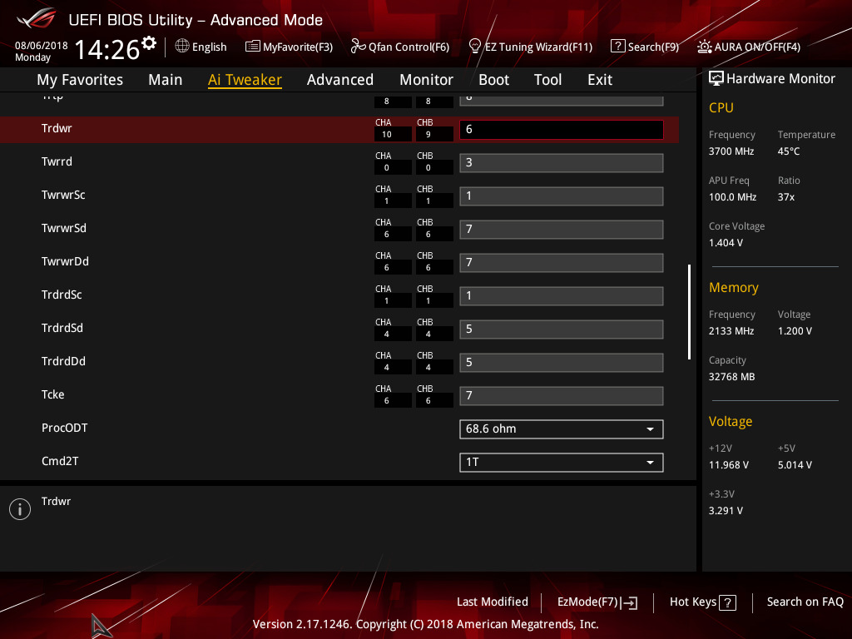Switch to the Boot tab
852x639 pixels.
click(x=494, y=80)
